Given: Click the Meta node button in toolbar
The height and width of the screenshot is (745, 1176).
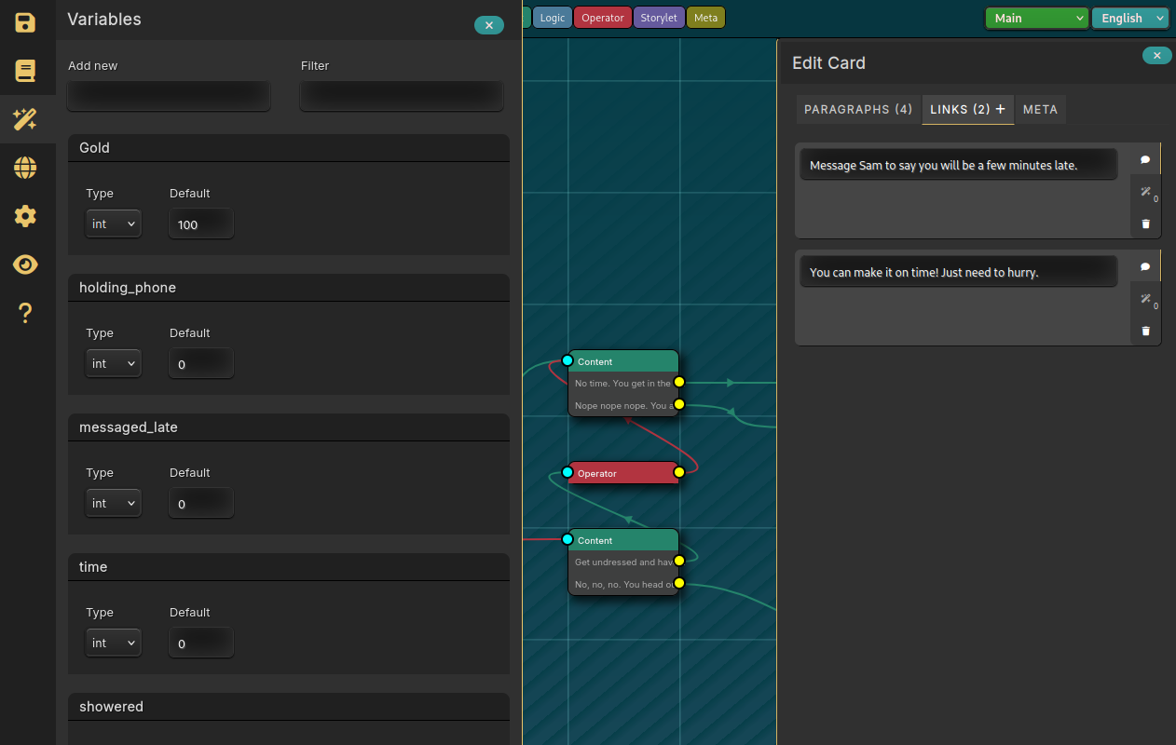Looking at the screenshot, I should click(x=705, y=18).
